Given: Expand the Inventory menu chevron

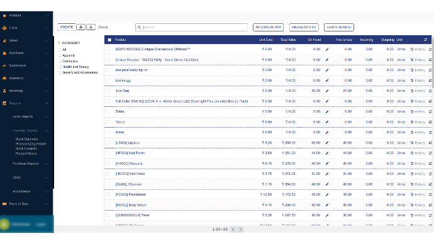Looking at the screenshot, I should [47, 78].
